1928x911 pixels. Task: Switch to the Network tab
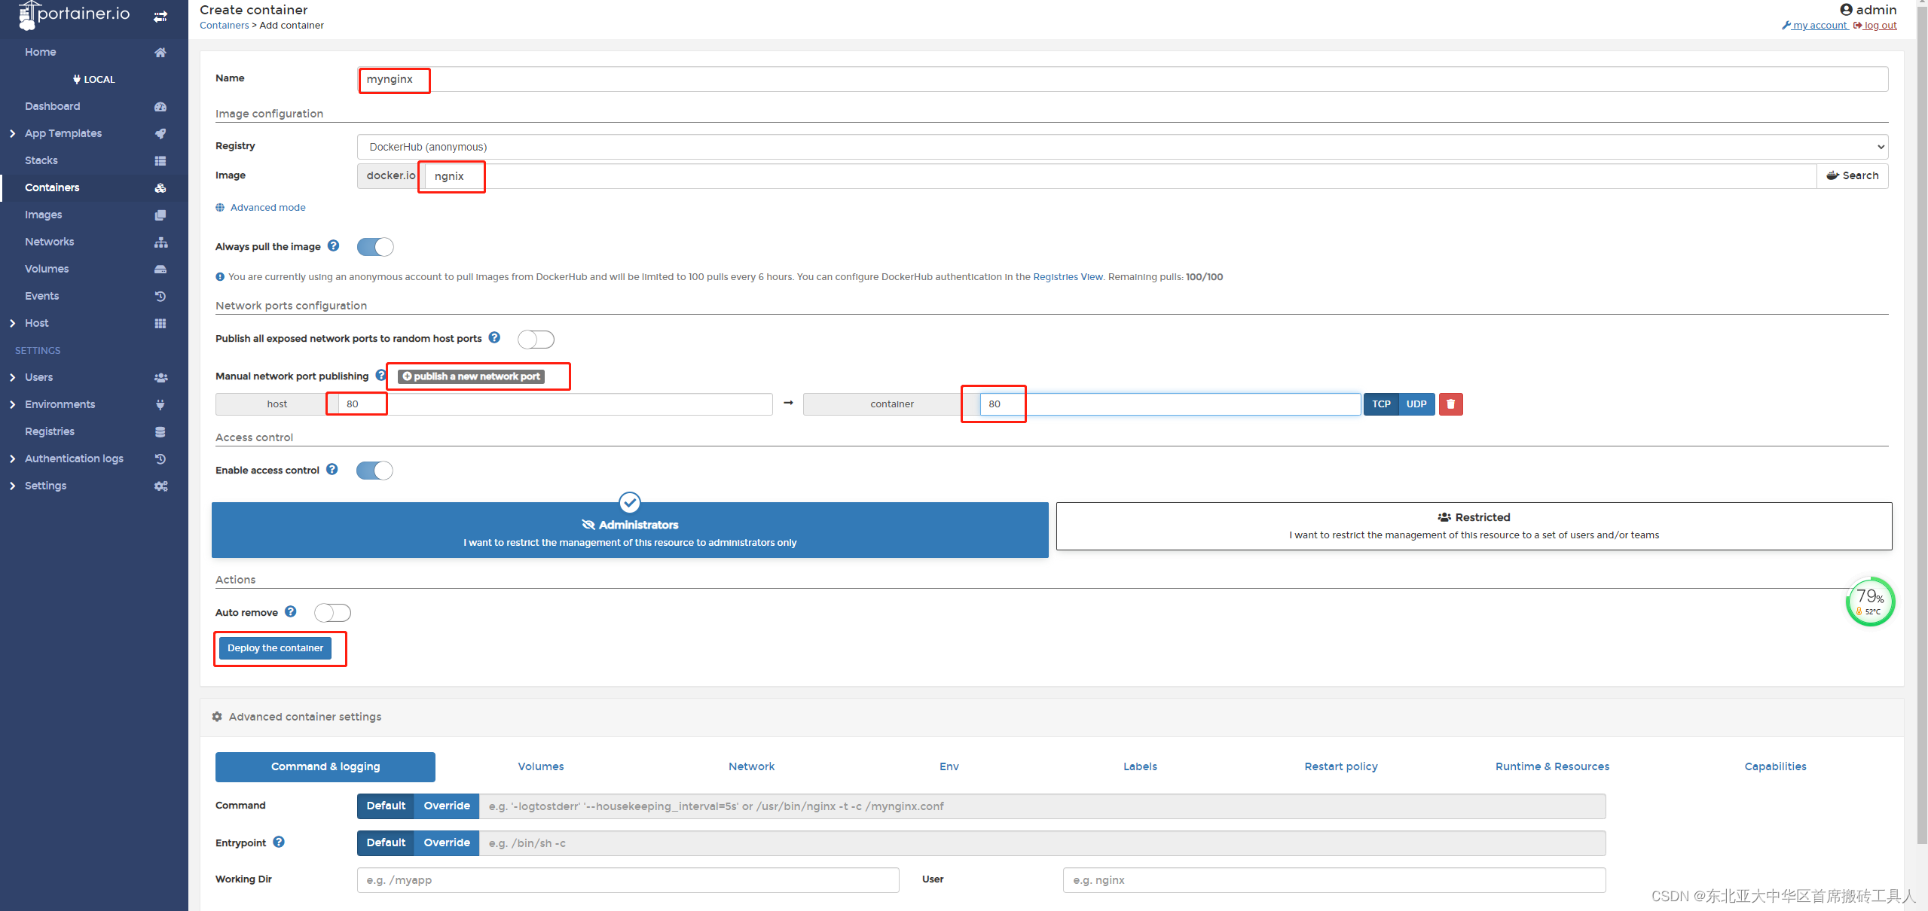click(x=751, y=766)
